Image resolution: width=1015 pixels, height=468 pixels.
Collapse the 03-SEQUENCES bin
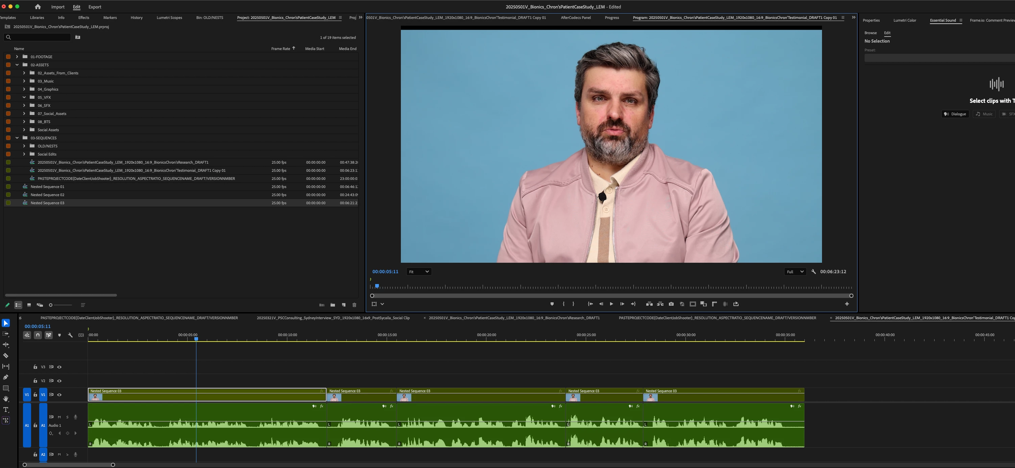tap(17, 138)
